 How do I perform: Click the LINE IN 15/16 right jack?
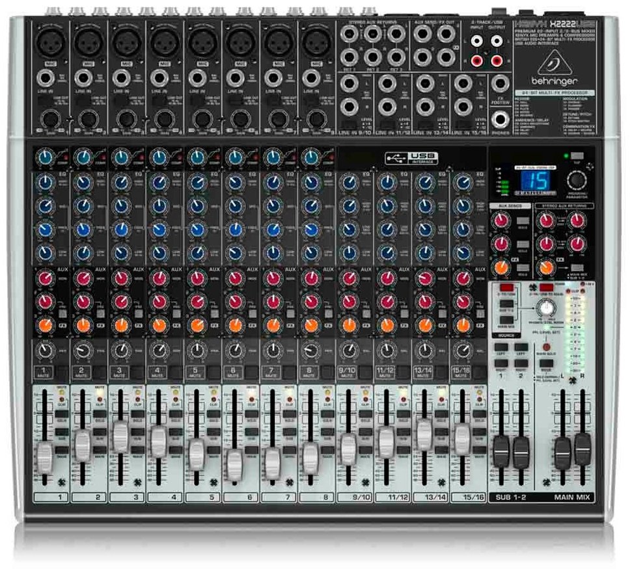463,107
